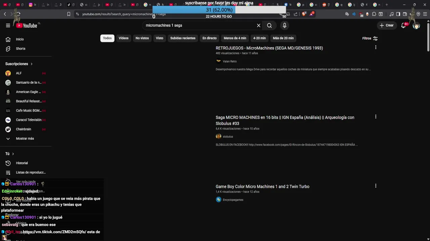Open the browser main menu
This screenshot has width=430, height=241.
pyautogui.click(x=425, y=14)
